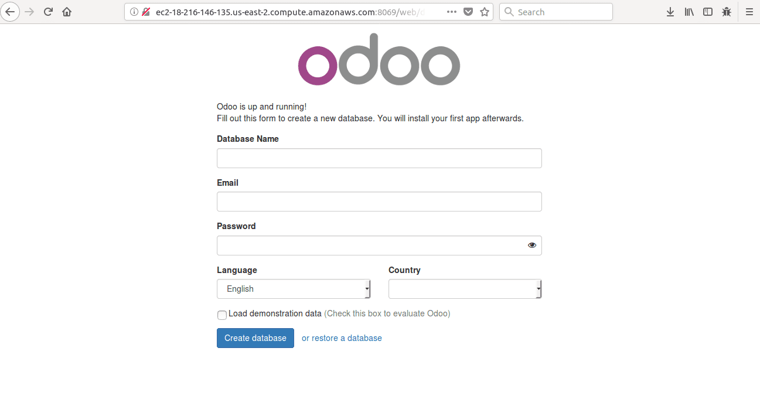Image resolution: width=760 pixels, height=416 pixels.
Task: Open the browser home page icon
Action: (x=67, y=12)
